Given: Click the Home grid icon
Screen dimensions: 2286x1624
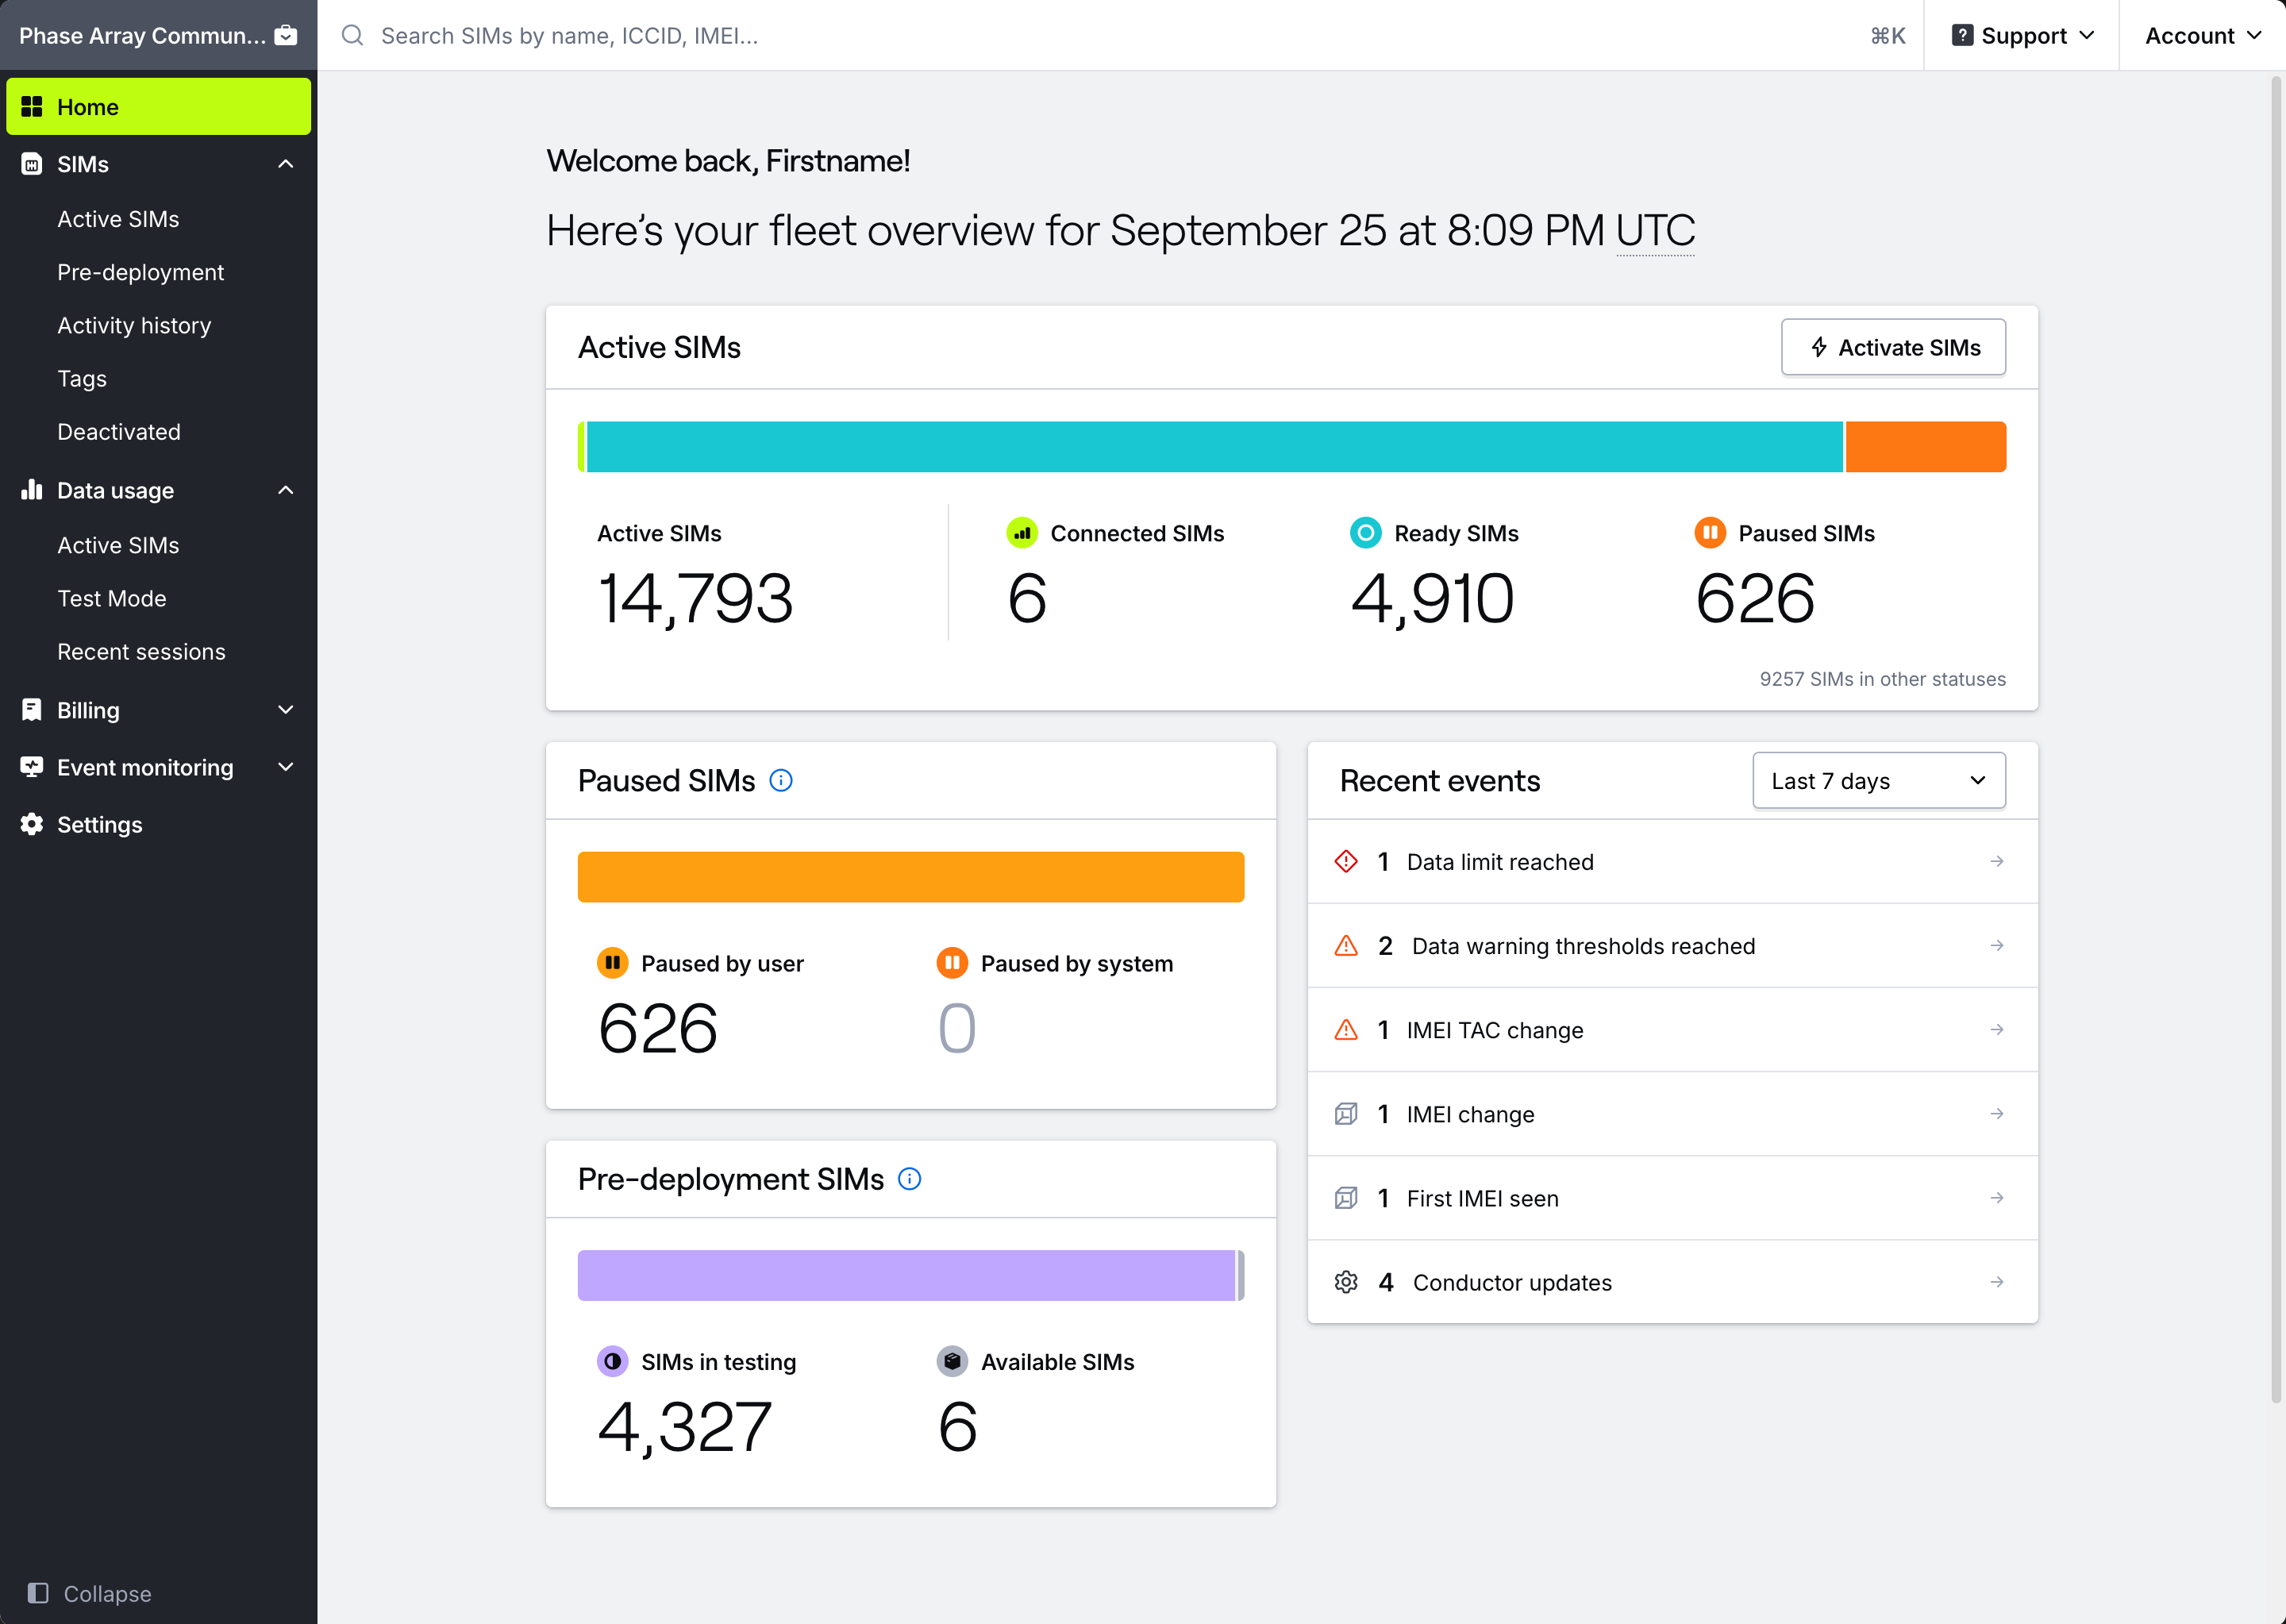Looking at the screenshot, I should click(32, 107).
